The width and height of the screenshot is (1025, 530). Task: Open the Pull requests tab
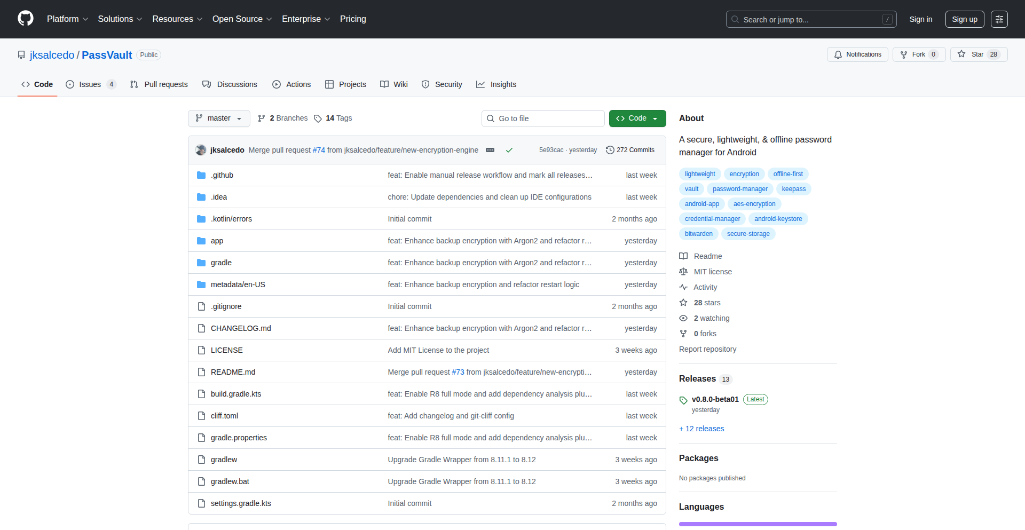159,84
